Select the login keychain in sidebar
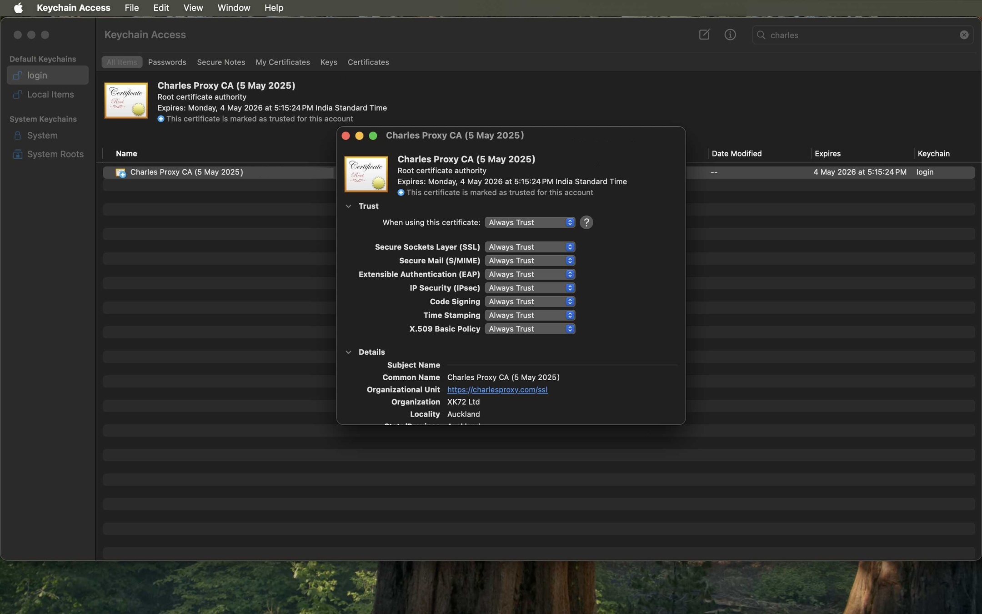This screenshot has width=982, height=614. coord(47,75)
